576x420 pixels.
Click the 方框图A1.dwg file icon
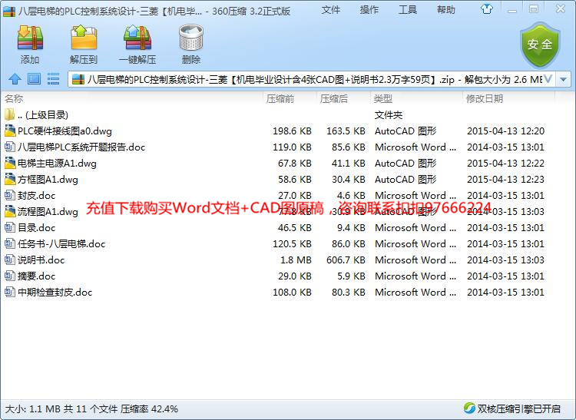9,179
